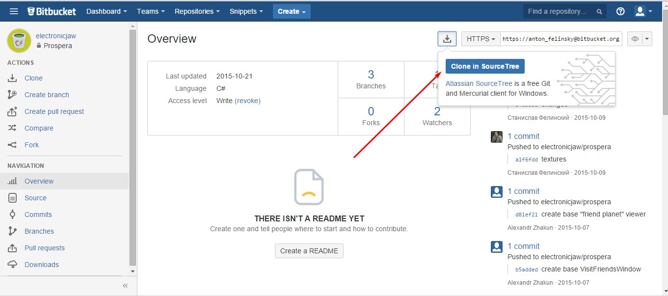
Task: Click the Create pull request icon
Action: click(13, 111)
